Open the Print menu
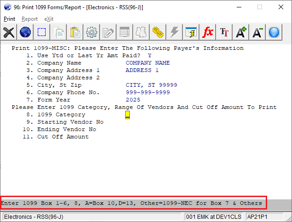This screenshot has width=292, height=222. pos(9,19)
